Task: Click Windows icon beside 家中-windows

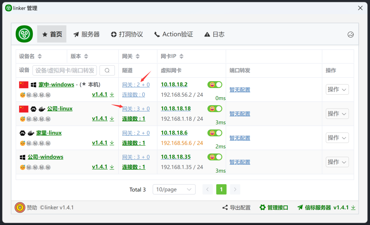Action: (34, 85)
